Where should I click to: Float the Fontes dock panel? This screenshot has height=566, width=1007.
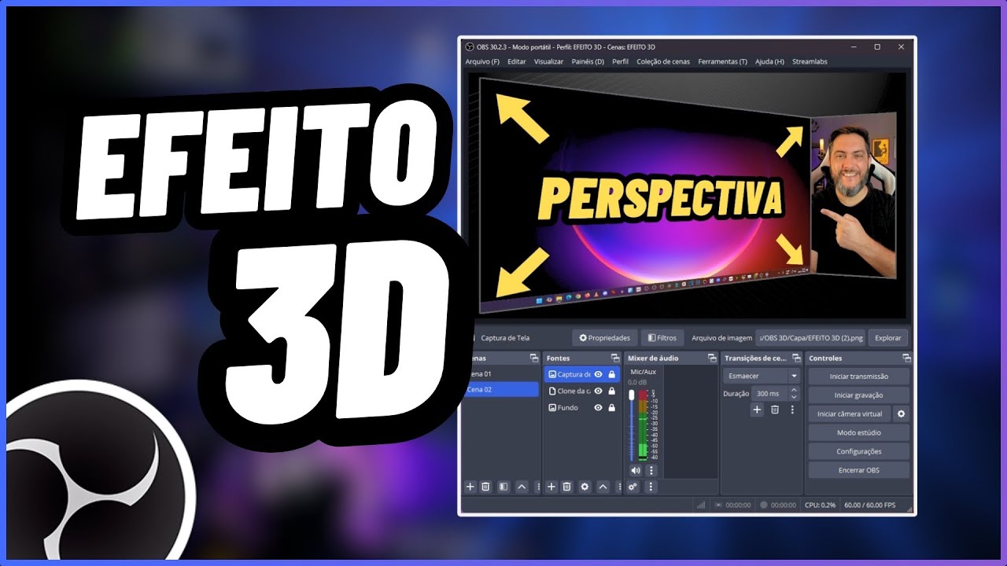[x=615, y=358]
